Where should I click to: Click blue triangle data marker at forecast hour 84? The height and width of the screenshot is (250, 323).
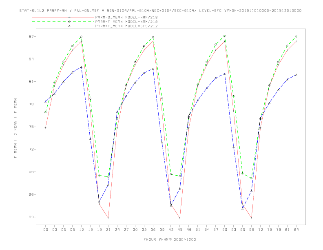tap(296, 75)
